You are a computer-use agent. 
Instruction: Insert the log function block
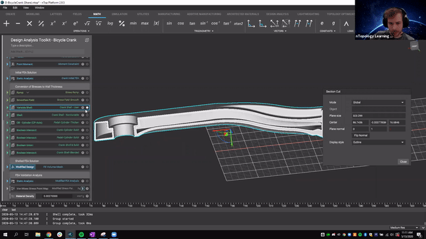click(110, 24)
